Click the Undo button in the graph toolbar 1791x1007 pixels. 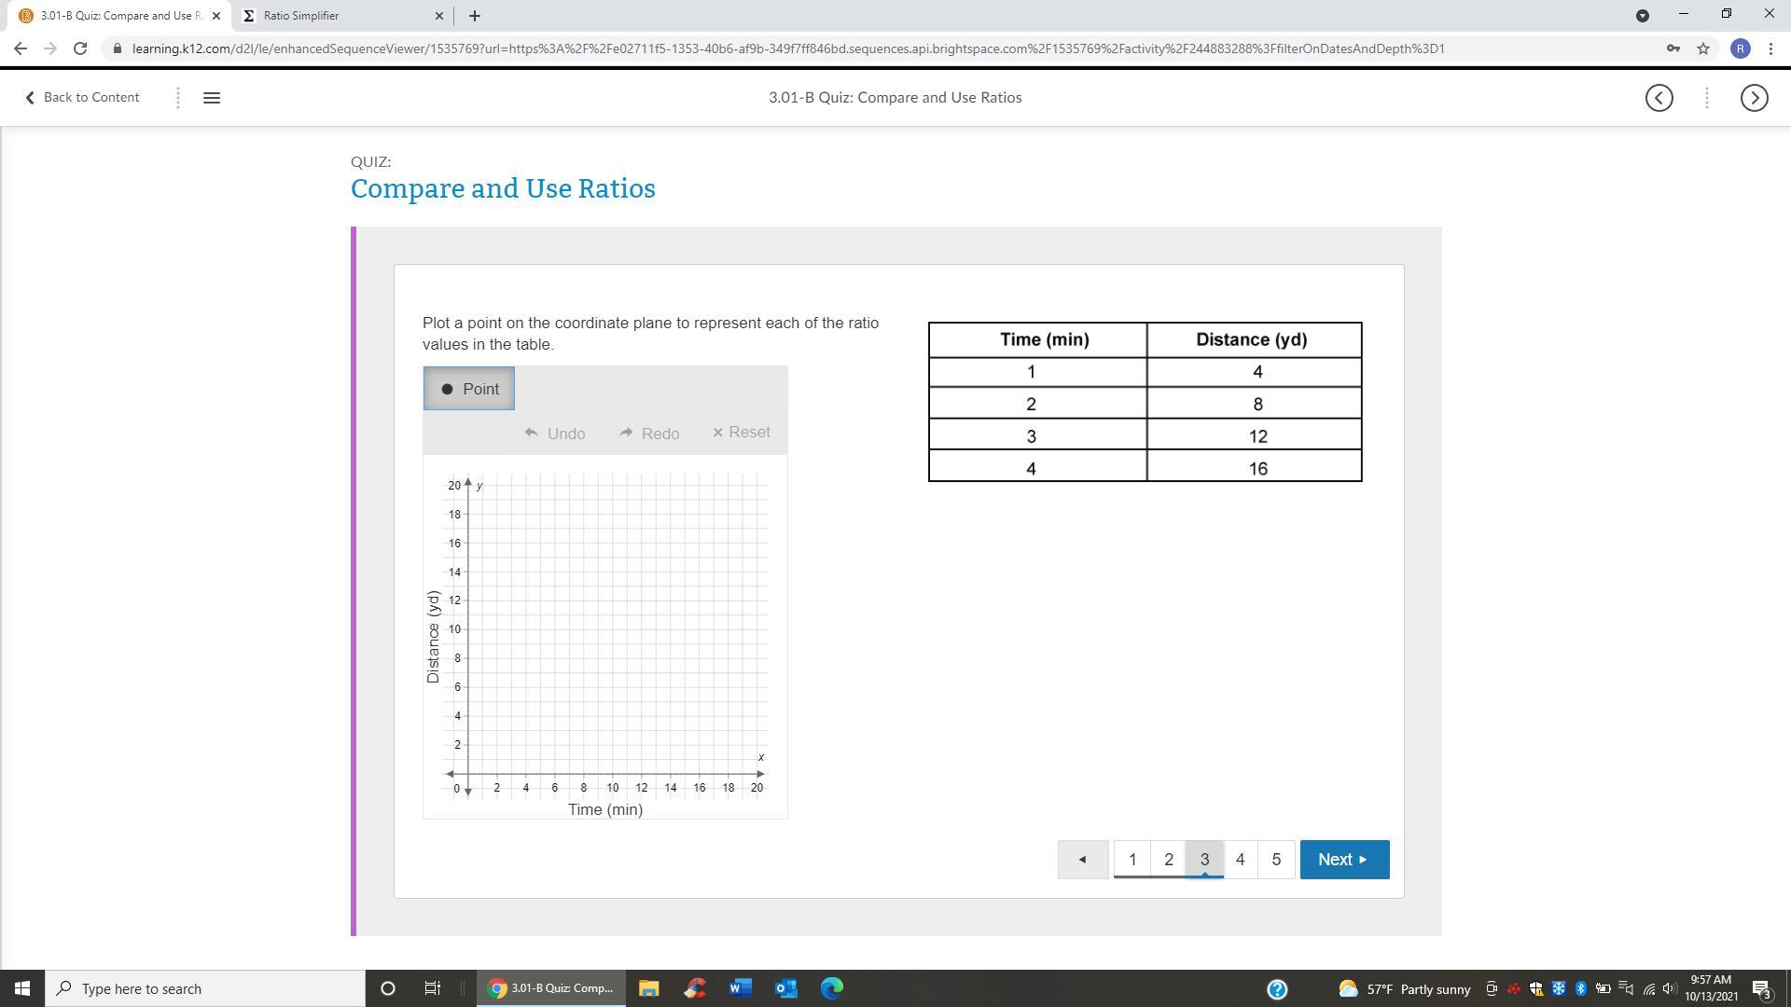pyautogui.click(x=555, y=434)
